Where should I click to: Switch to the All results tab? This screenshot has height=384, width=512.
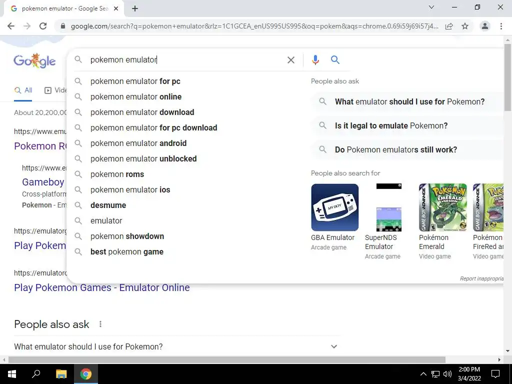point(23,90)
